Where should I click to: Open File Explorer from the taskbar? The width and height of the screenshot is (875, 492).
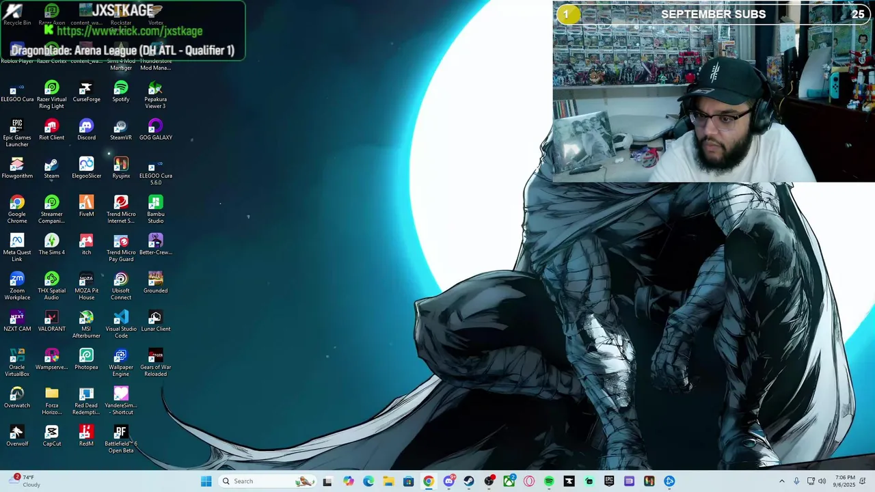pos(388,481)
